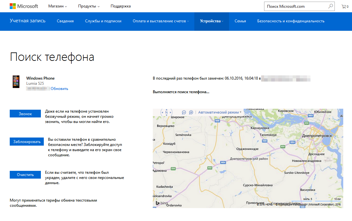The width and height of the screenshot is (352, 221).
Task: Click the Очистить button
Action: [25, 175]
